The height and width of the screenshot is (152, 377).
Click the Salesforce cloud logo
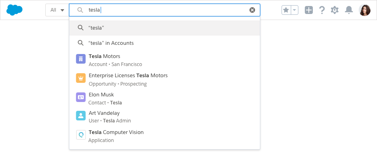coord(14,10)
